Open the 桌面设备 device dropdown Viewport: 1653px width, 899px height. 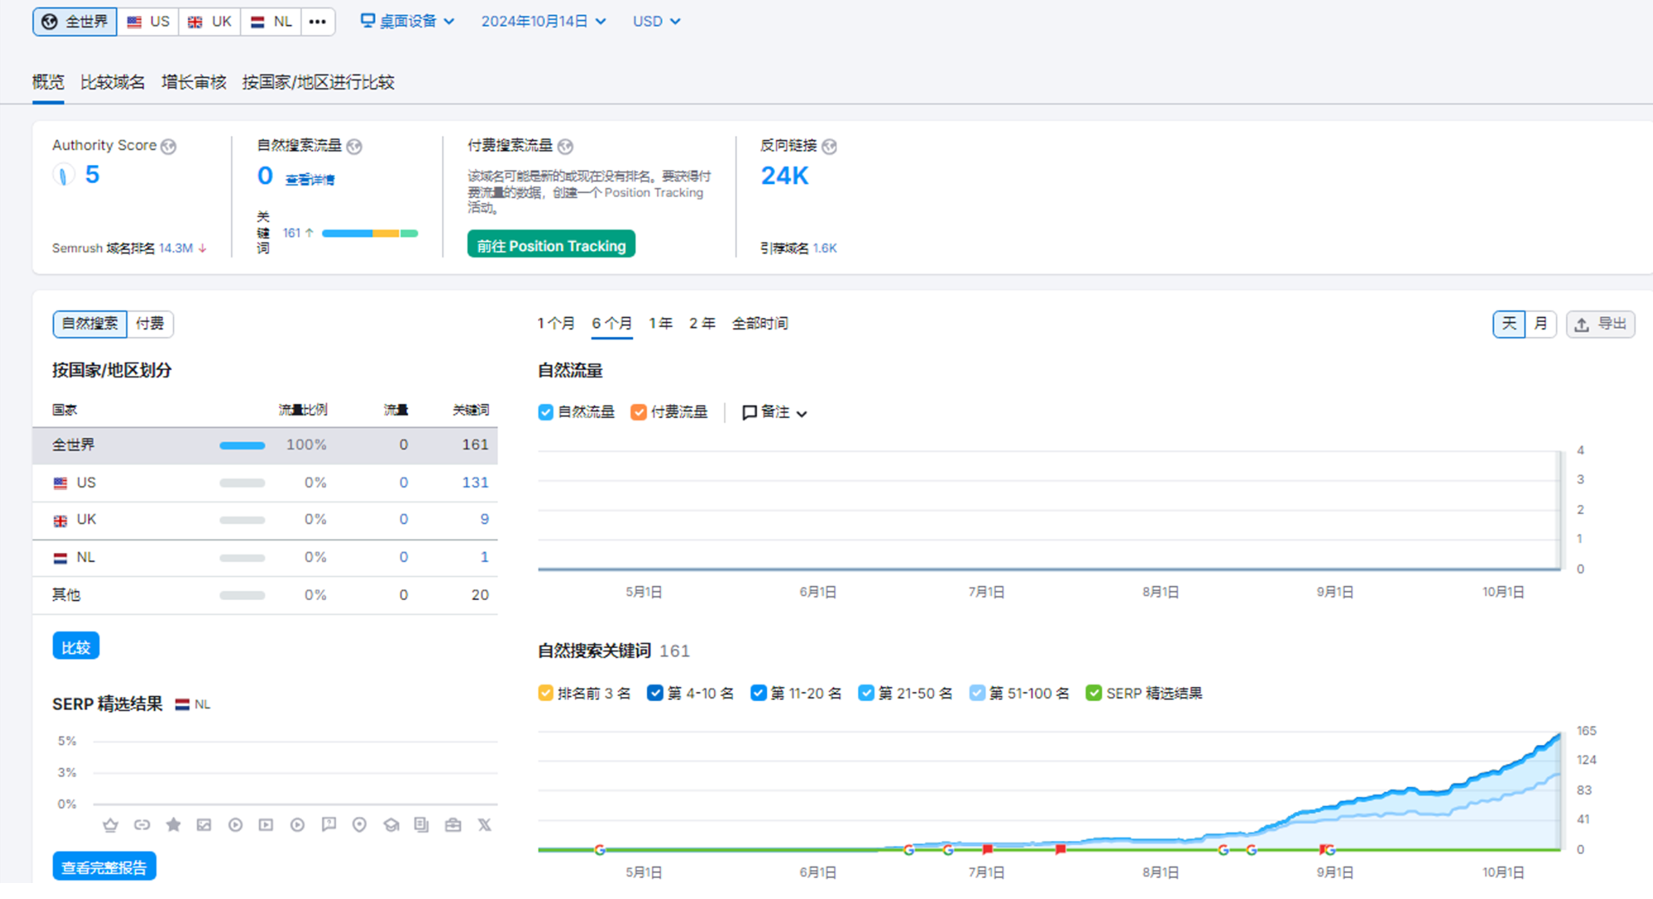(x=407, y=22)
